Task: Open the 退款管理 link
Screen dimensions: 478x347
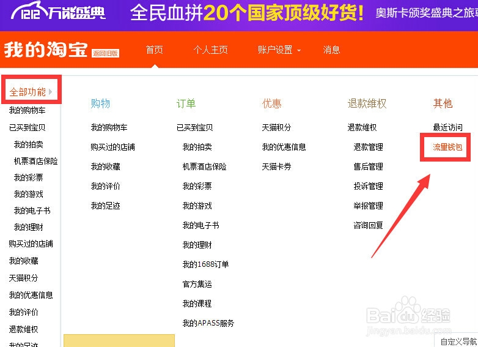Action: (368, 147)
